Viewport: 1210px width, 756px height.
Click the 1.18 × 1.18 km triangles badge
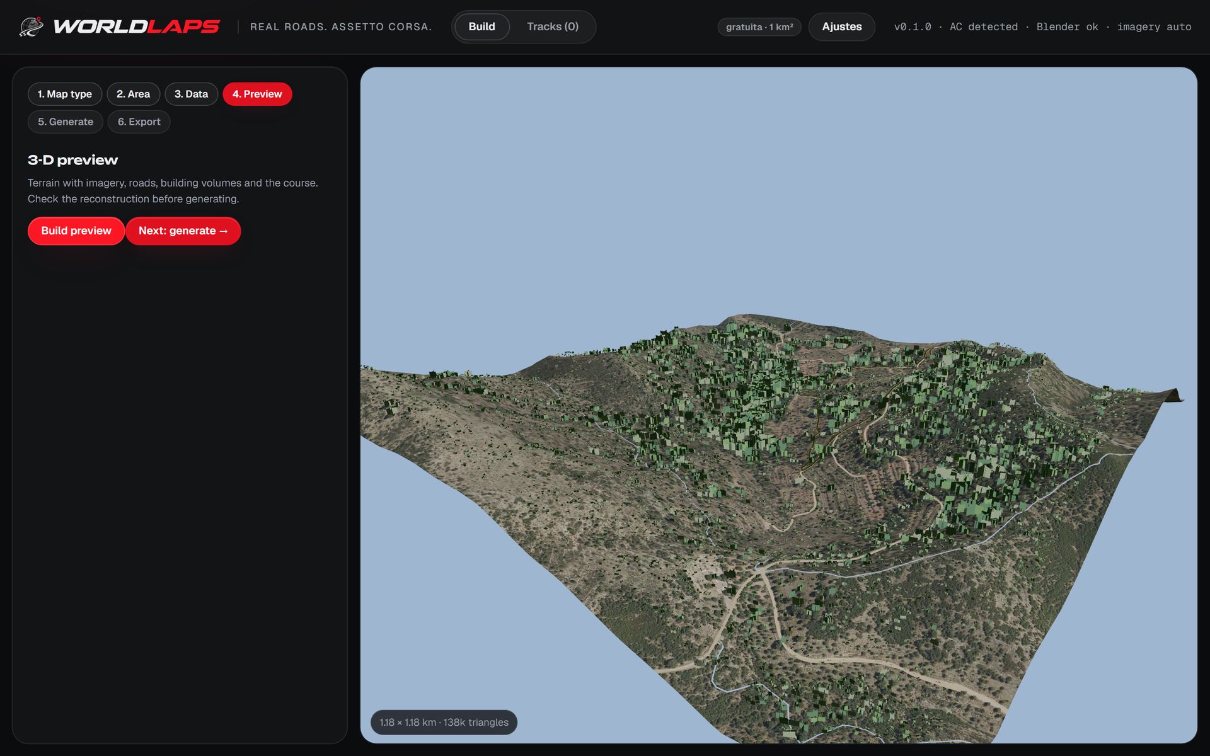(444, 722)
